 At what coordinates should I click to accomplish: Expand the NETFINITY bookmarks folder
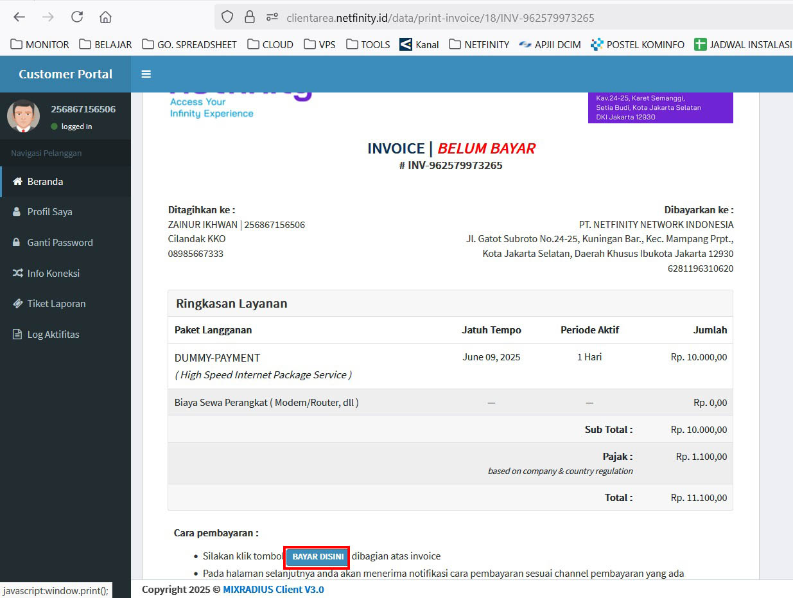point(479,44)
